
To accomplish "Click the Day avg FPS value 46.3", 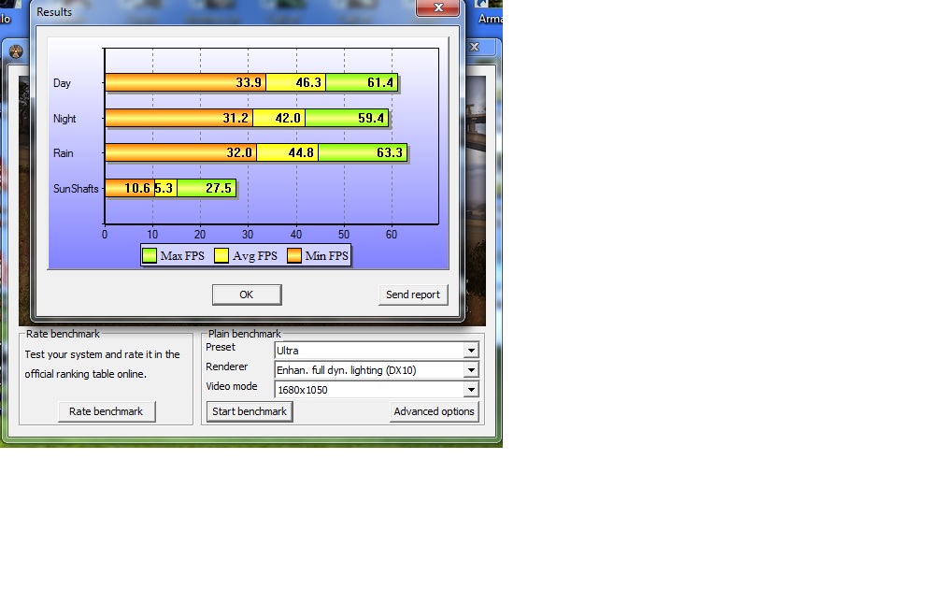I will pos(308,82).
